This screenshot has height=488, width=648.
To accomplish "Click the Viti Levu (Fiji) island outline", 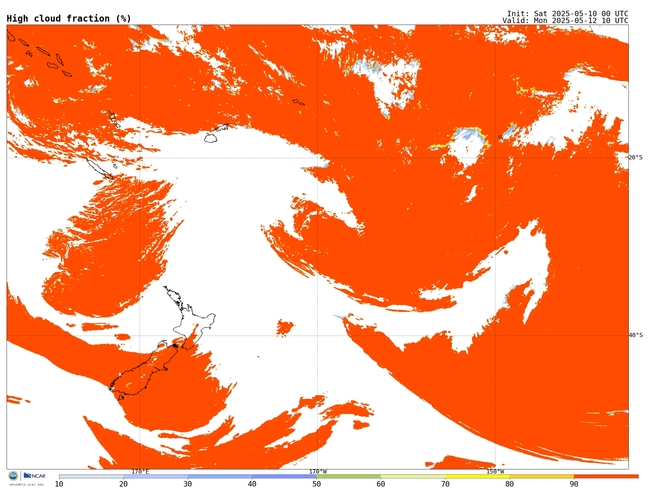I will (211, 138).
